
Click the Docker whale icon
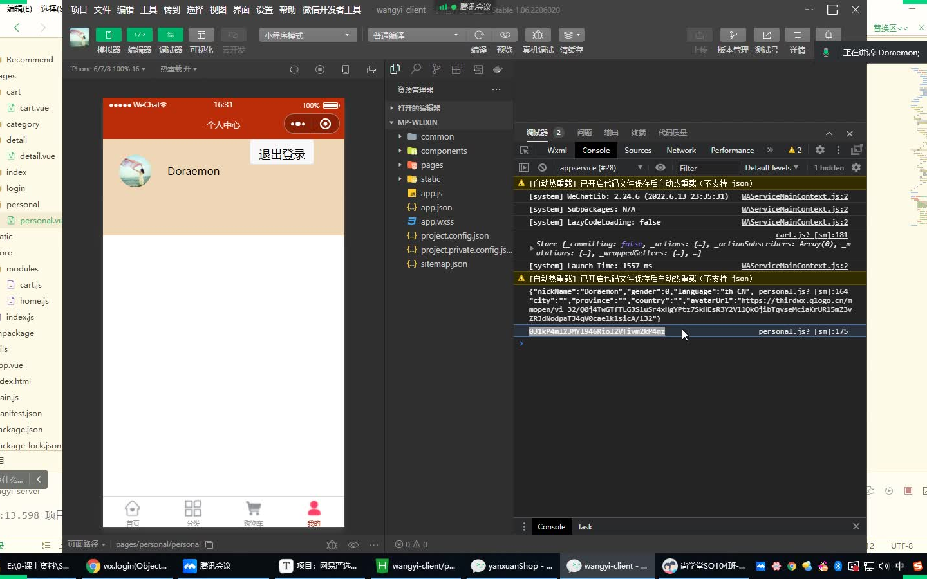pos(498,69)
